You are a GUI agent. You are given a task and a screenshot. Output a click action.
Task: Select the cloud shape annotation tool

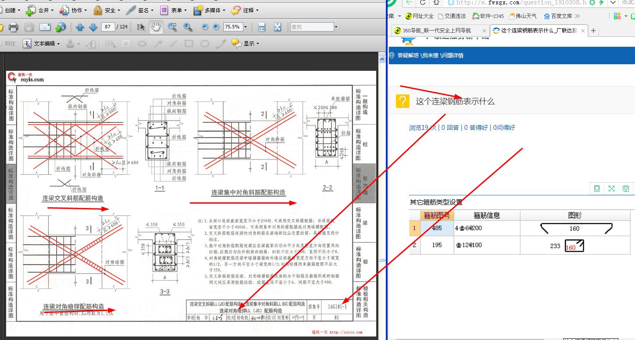point(142,43)
